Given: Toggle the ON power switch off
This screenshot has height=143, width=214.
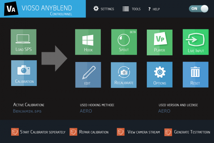Looking at the screenshot, I should [199, 9].
